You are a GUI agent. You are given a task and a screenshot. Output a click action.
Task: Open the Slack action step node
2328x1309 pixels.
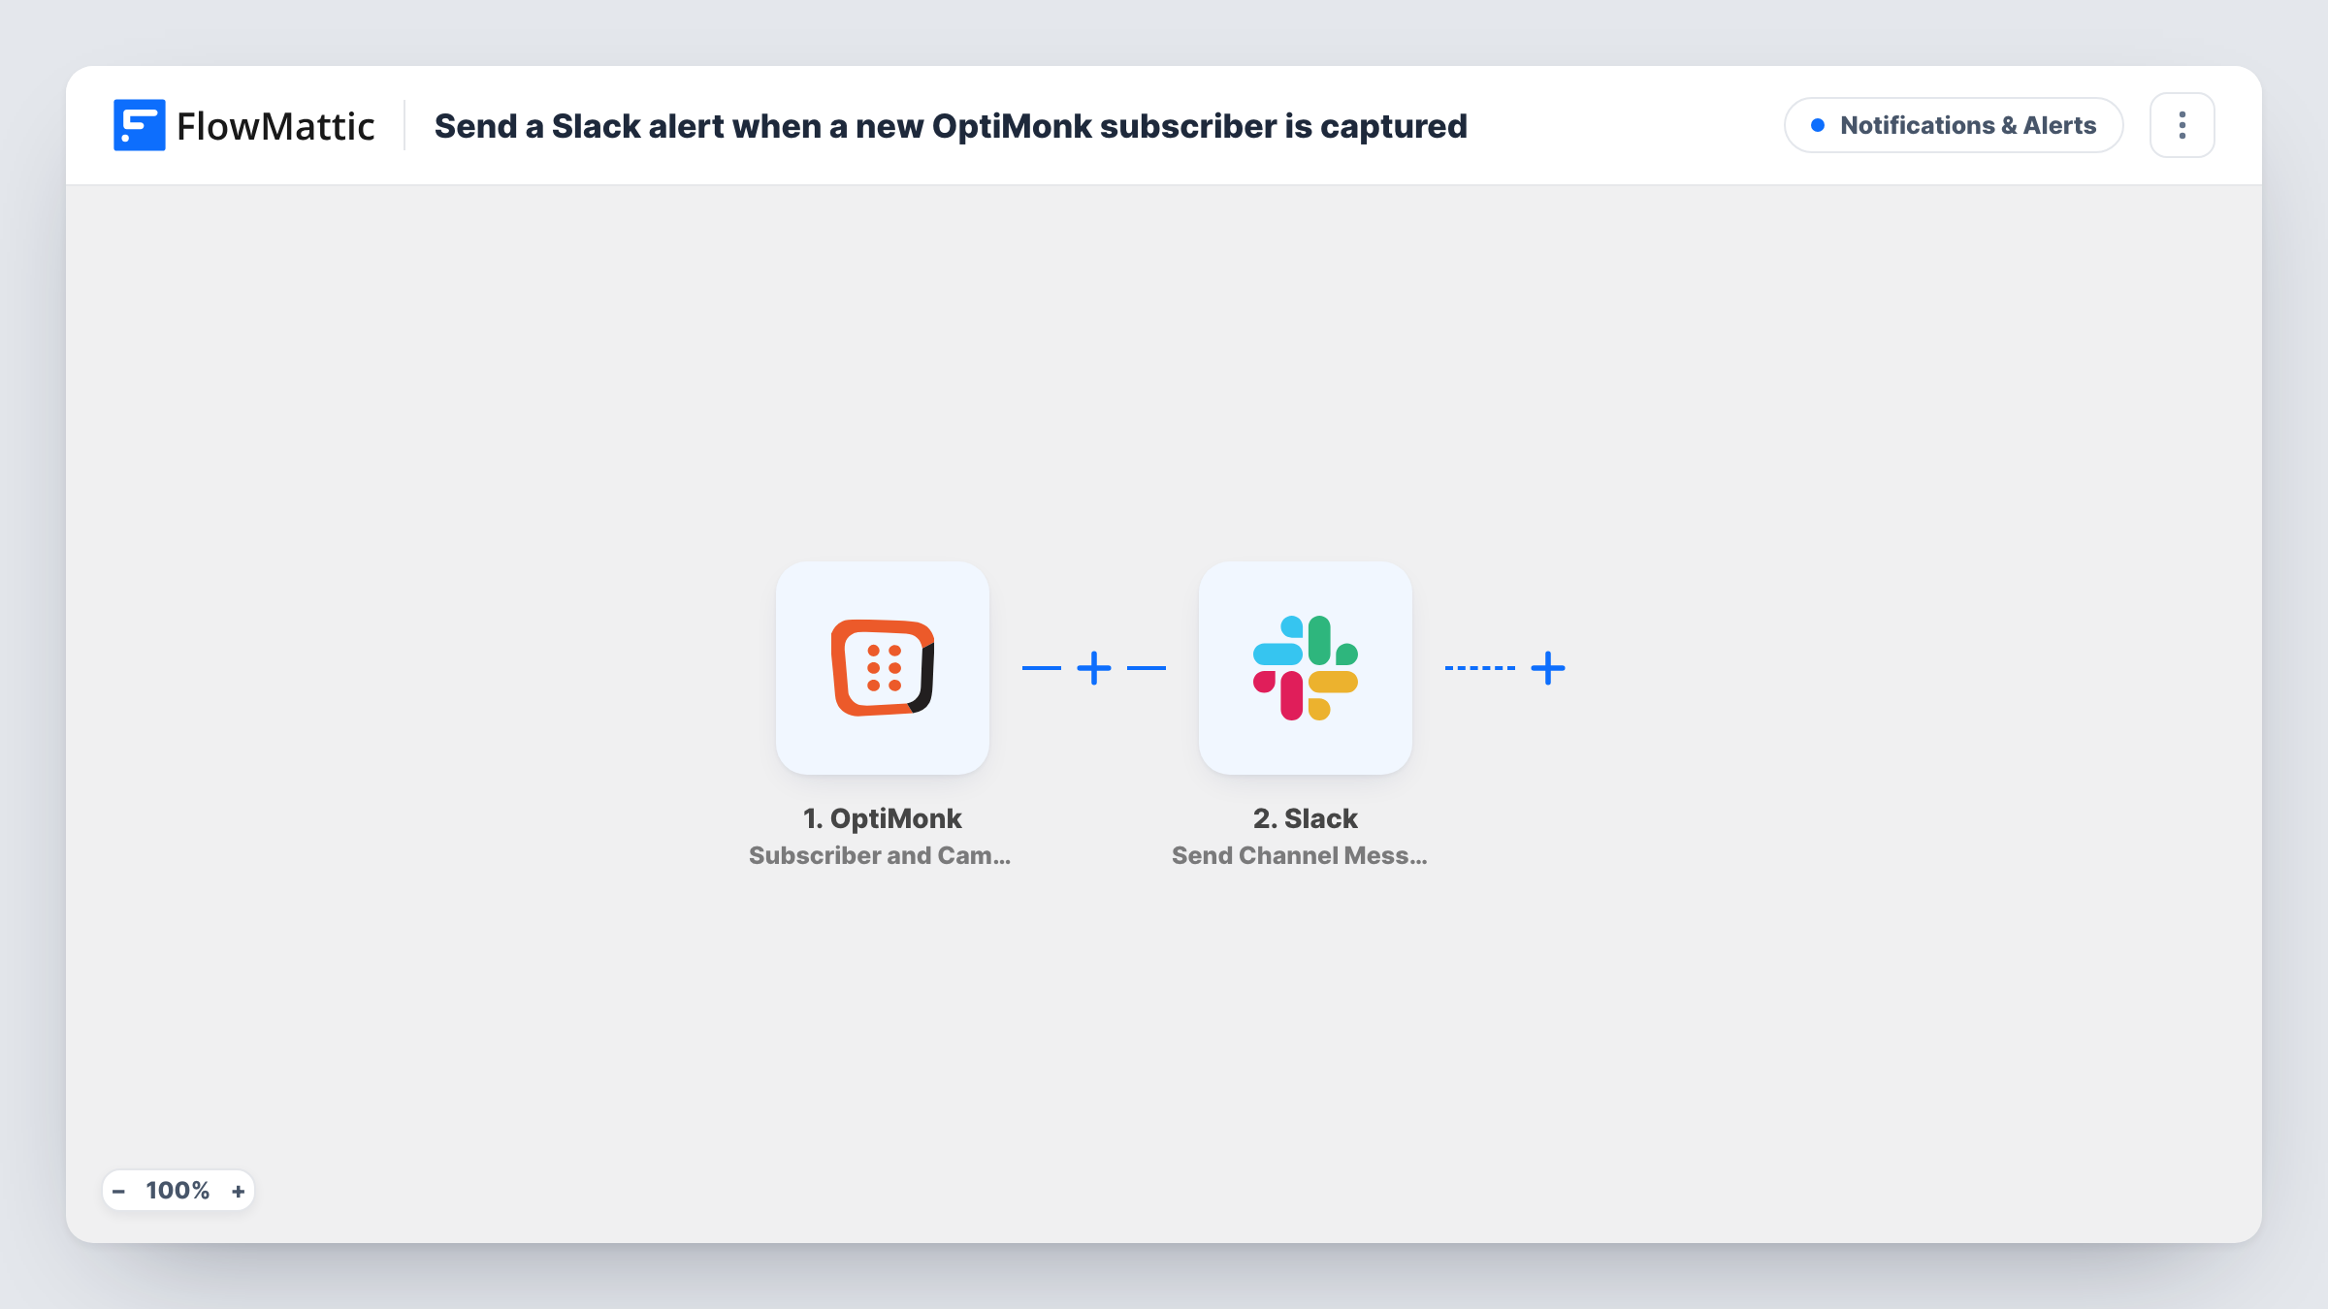click(1305, 667)
